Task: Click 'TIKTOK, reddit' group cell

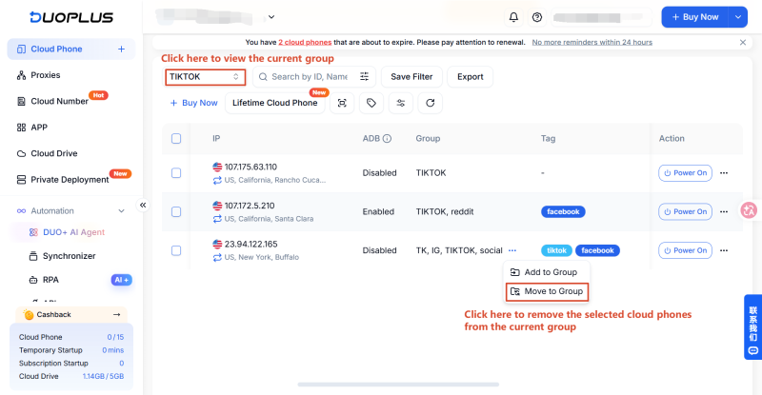Action: tap(445, 212)
